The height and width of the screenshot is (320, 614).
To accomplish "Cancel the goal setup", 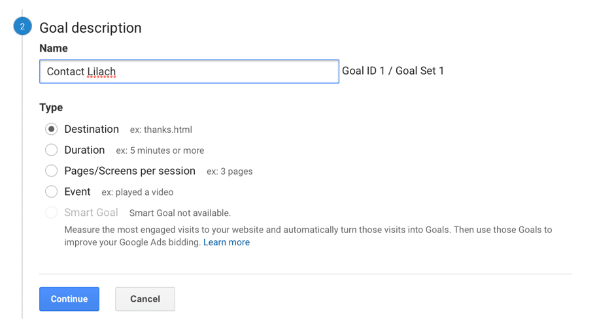I will 145,299.
